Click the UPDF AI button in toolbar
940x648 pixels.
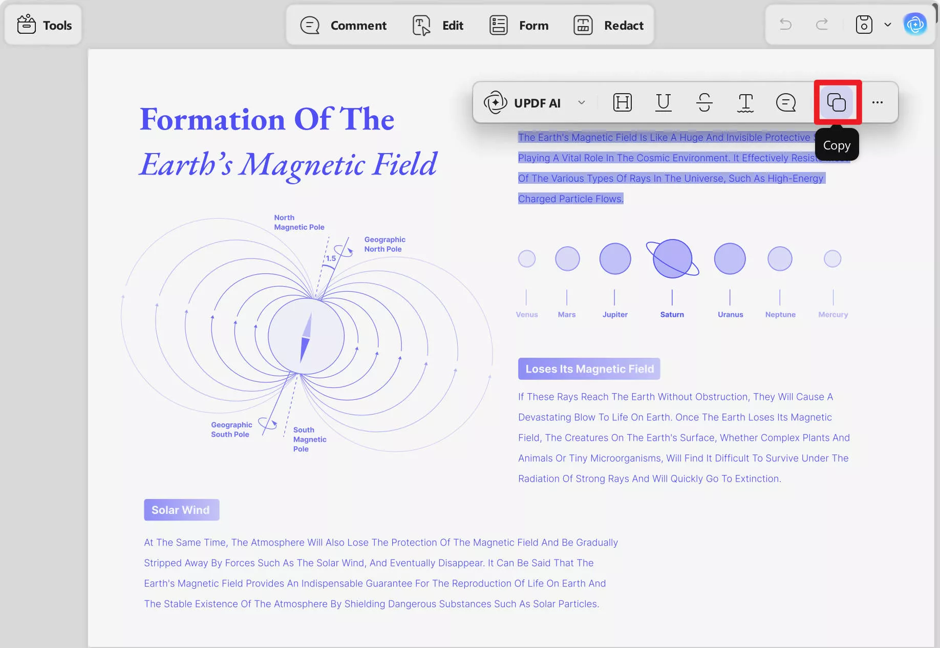[x=523, y=103]
